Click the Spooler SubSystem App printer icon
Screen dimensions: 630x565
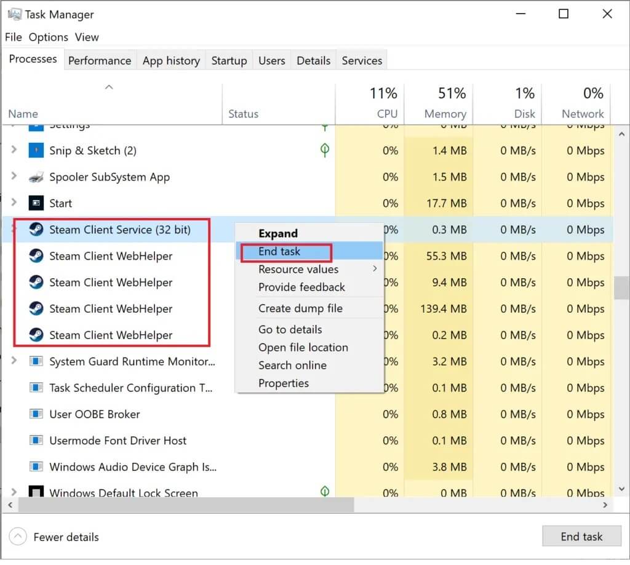[36, 177]
